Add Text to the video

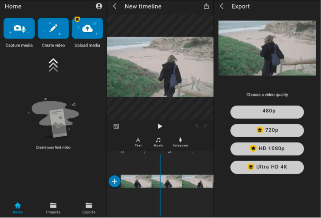(138, 142)
